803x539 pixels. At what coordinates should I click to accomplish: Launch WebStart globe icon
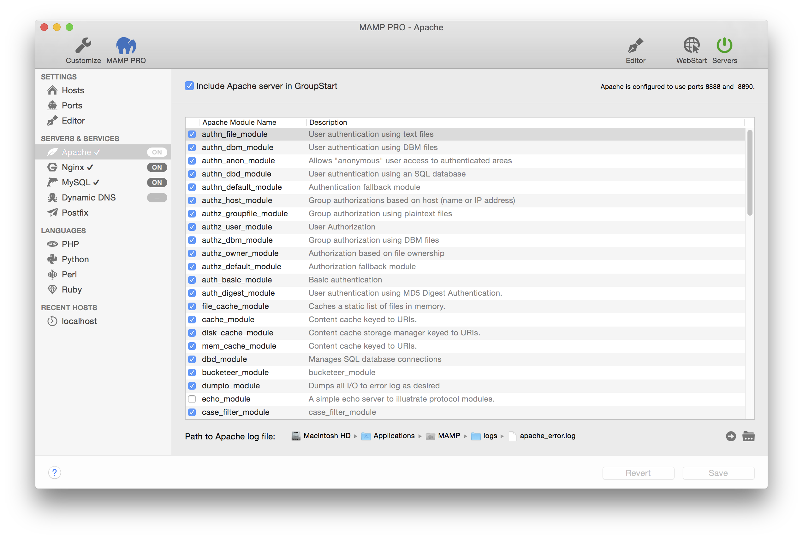click(691, 45)
